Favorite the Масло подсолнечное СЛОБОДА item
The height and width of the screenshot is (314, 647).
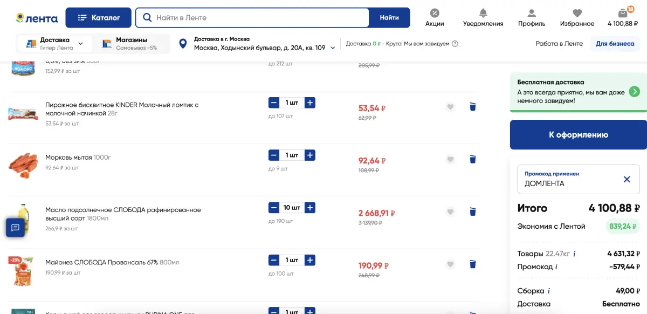point(451,211)
